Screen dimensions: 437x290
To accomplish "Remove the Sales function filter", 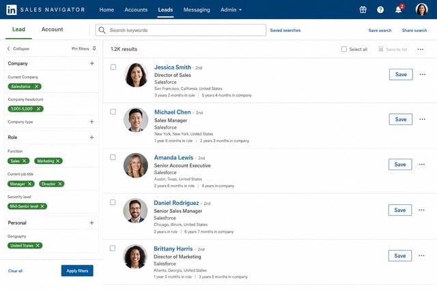I will point(25,161).
